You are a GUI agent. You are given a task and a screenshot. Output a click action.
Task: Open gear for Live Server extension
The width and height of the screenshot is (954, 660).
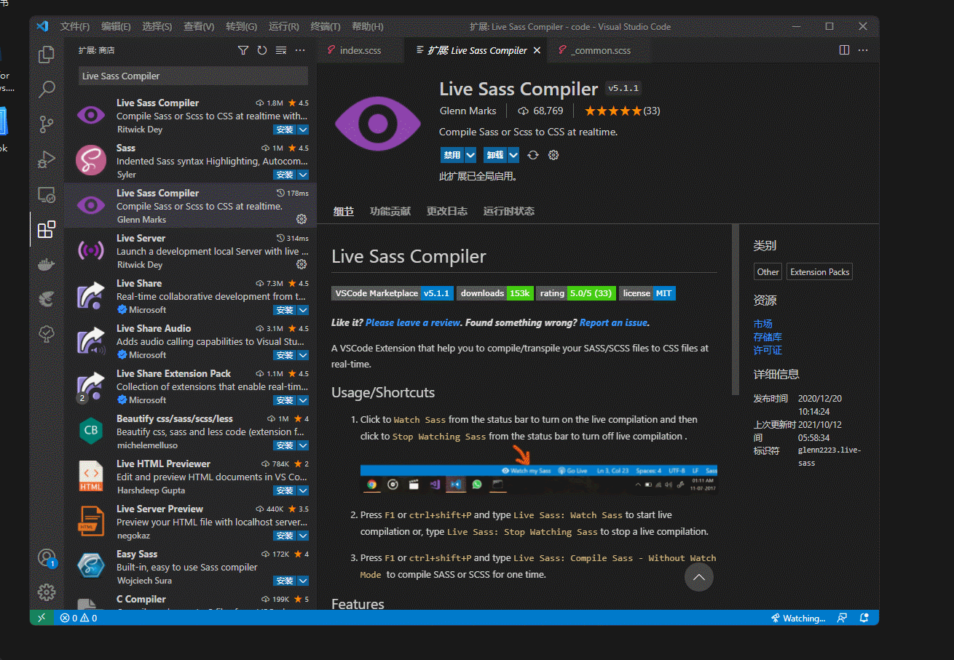point(301,264)
